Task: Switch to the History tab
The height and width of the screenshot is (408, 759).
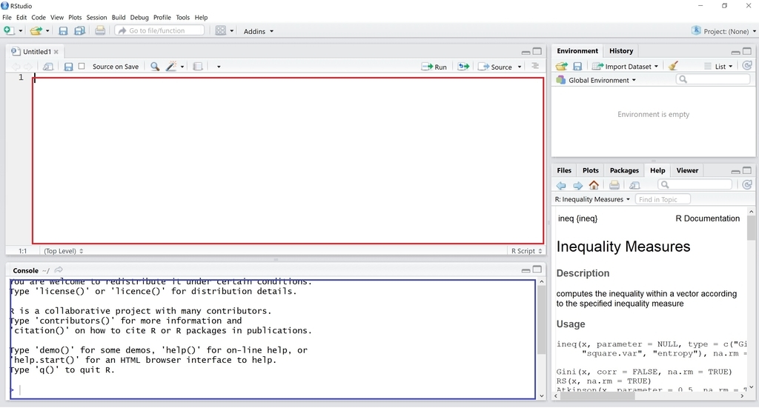Action: 621,51
